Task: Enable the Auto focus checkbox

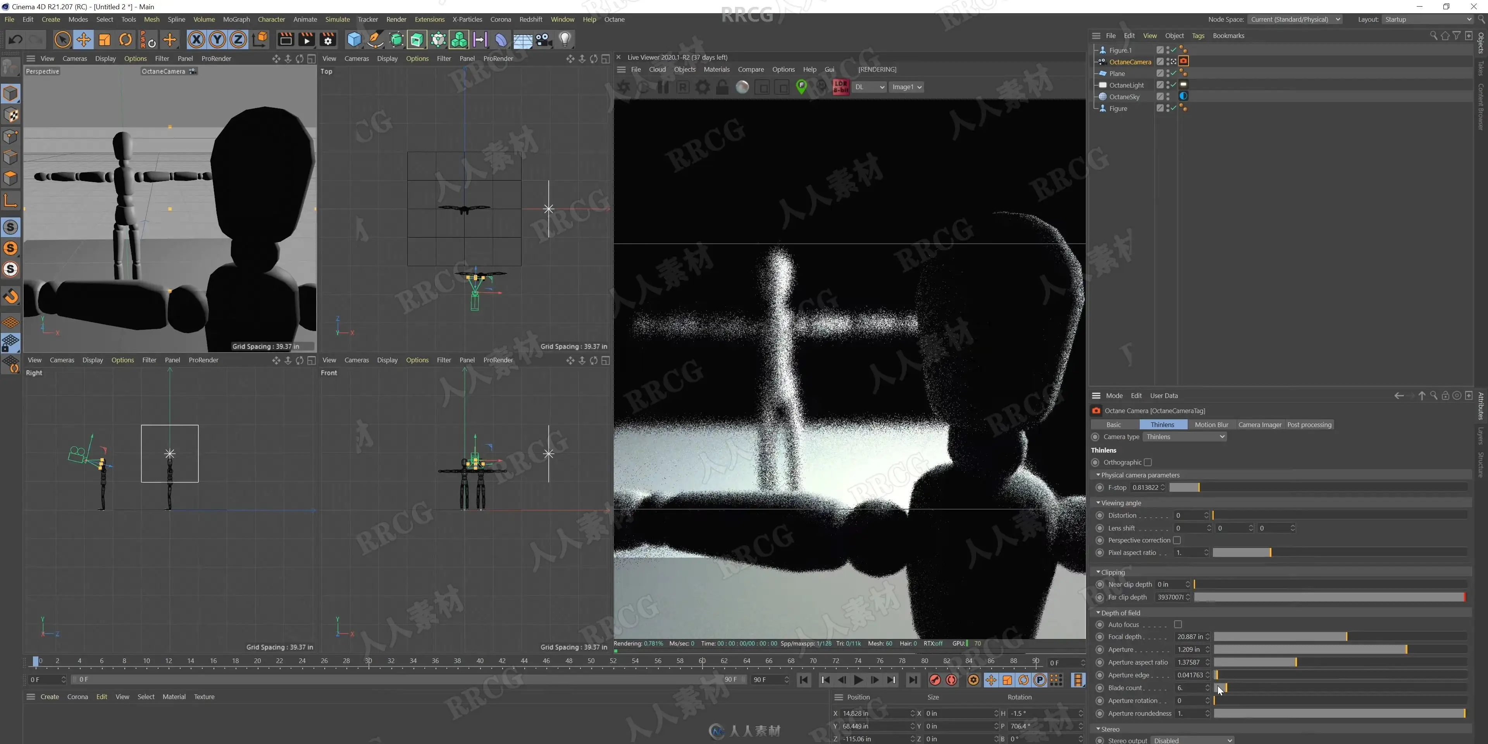Action: [1178, 624]
